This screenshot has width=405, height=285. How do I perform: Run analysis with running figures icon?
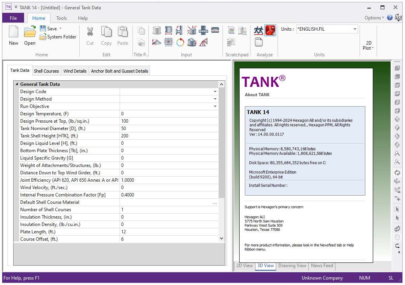click(258, 31)
